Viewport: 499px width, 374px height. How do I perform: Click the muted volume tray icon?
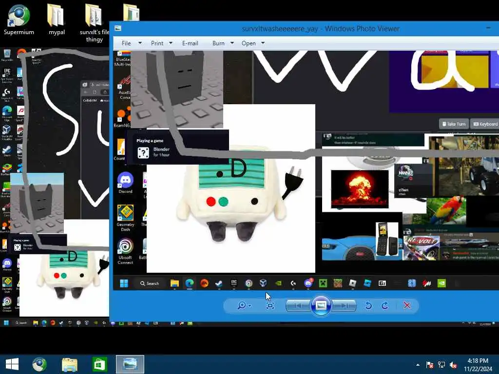coord(453,365)
